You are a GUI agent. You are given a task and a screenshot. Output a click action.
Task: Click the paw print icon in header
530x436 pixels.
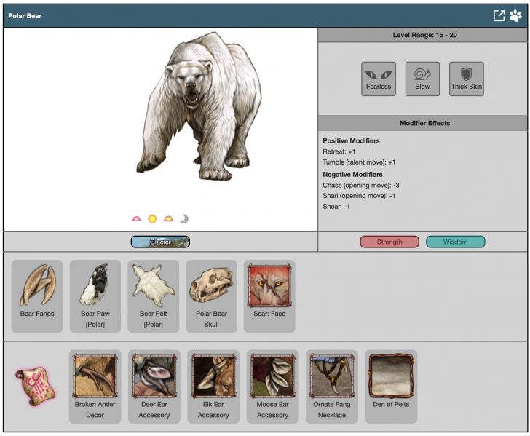[x=515, y=15]
